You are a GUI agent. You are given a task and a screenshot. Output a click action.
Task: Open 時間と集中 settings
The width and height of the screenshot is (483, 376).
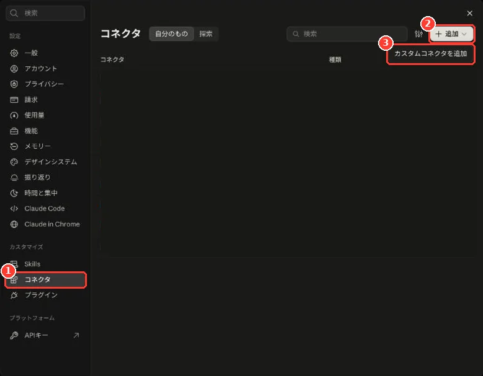(x=45, y=193)
